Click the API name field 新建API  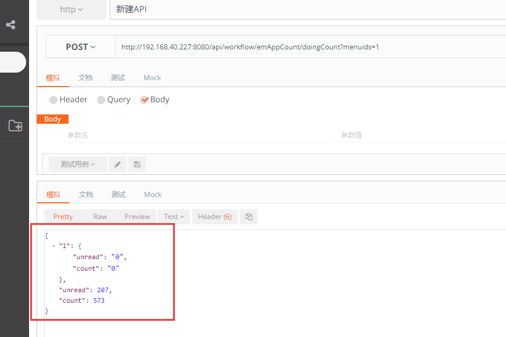pos(308,9)
